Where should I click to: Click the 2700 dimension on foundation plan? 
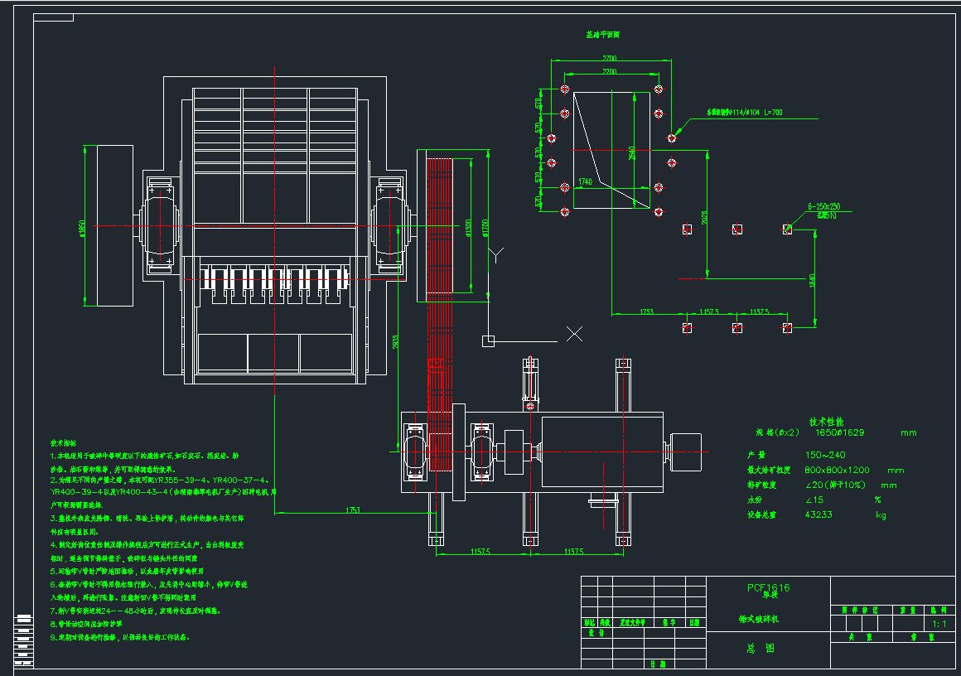[x=610, y=59]
